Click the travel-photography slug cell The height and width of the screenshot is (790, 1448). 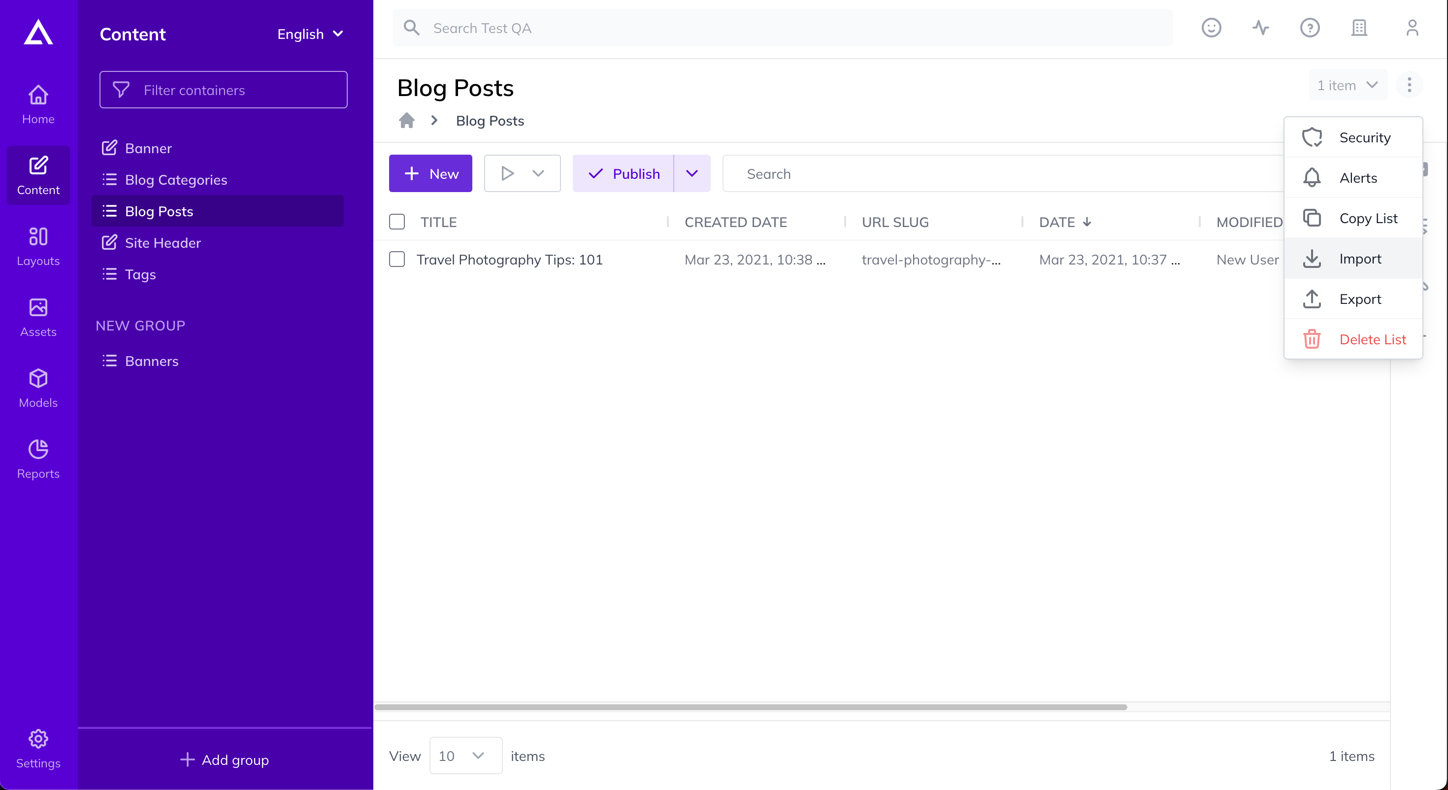pos(931,259)
